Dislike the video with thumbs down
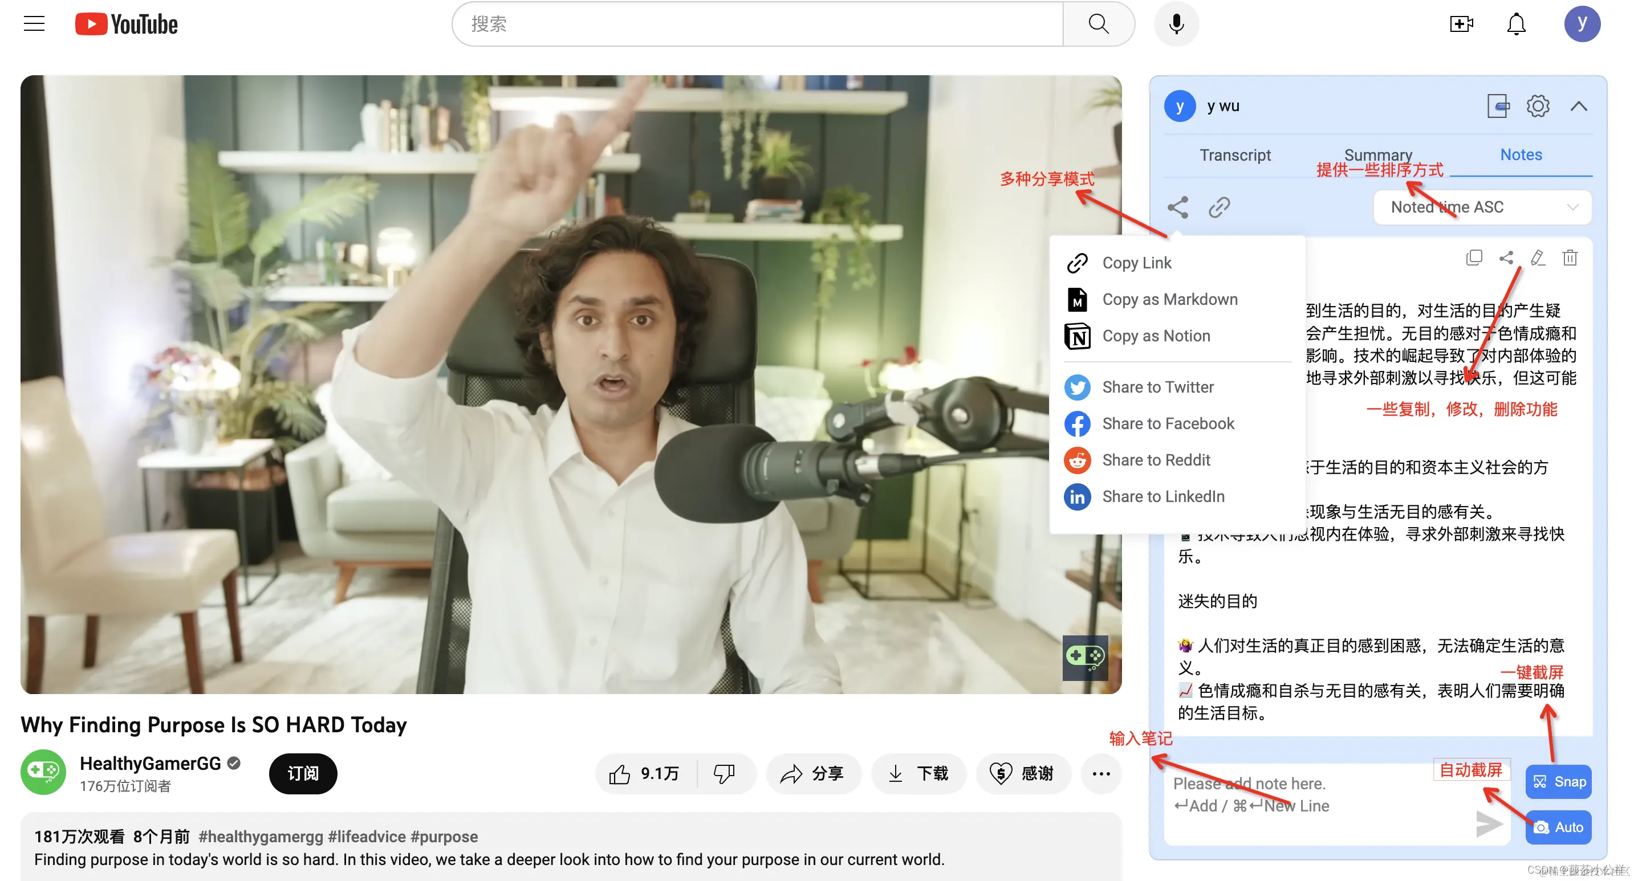This screenshot has height=881, width=1634. point(723,773)
